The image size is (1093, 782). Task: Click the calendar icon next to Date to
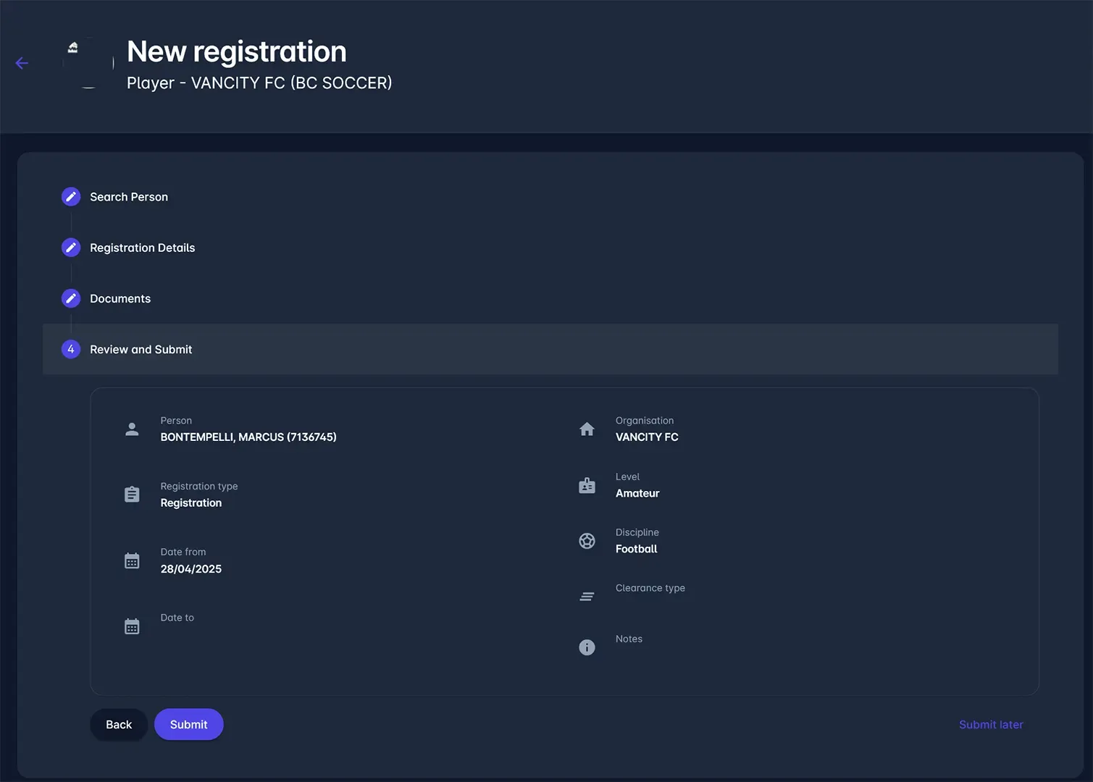coord(132,626)
